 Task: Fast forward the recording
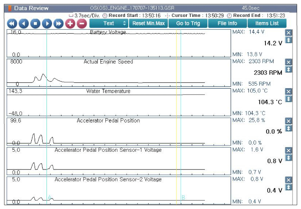pyautogui.click(x=58, y=24)
